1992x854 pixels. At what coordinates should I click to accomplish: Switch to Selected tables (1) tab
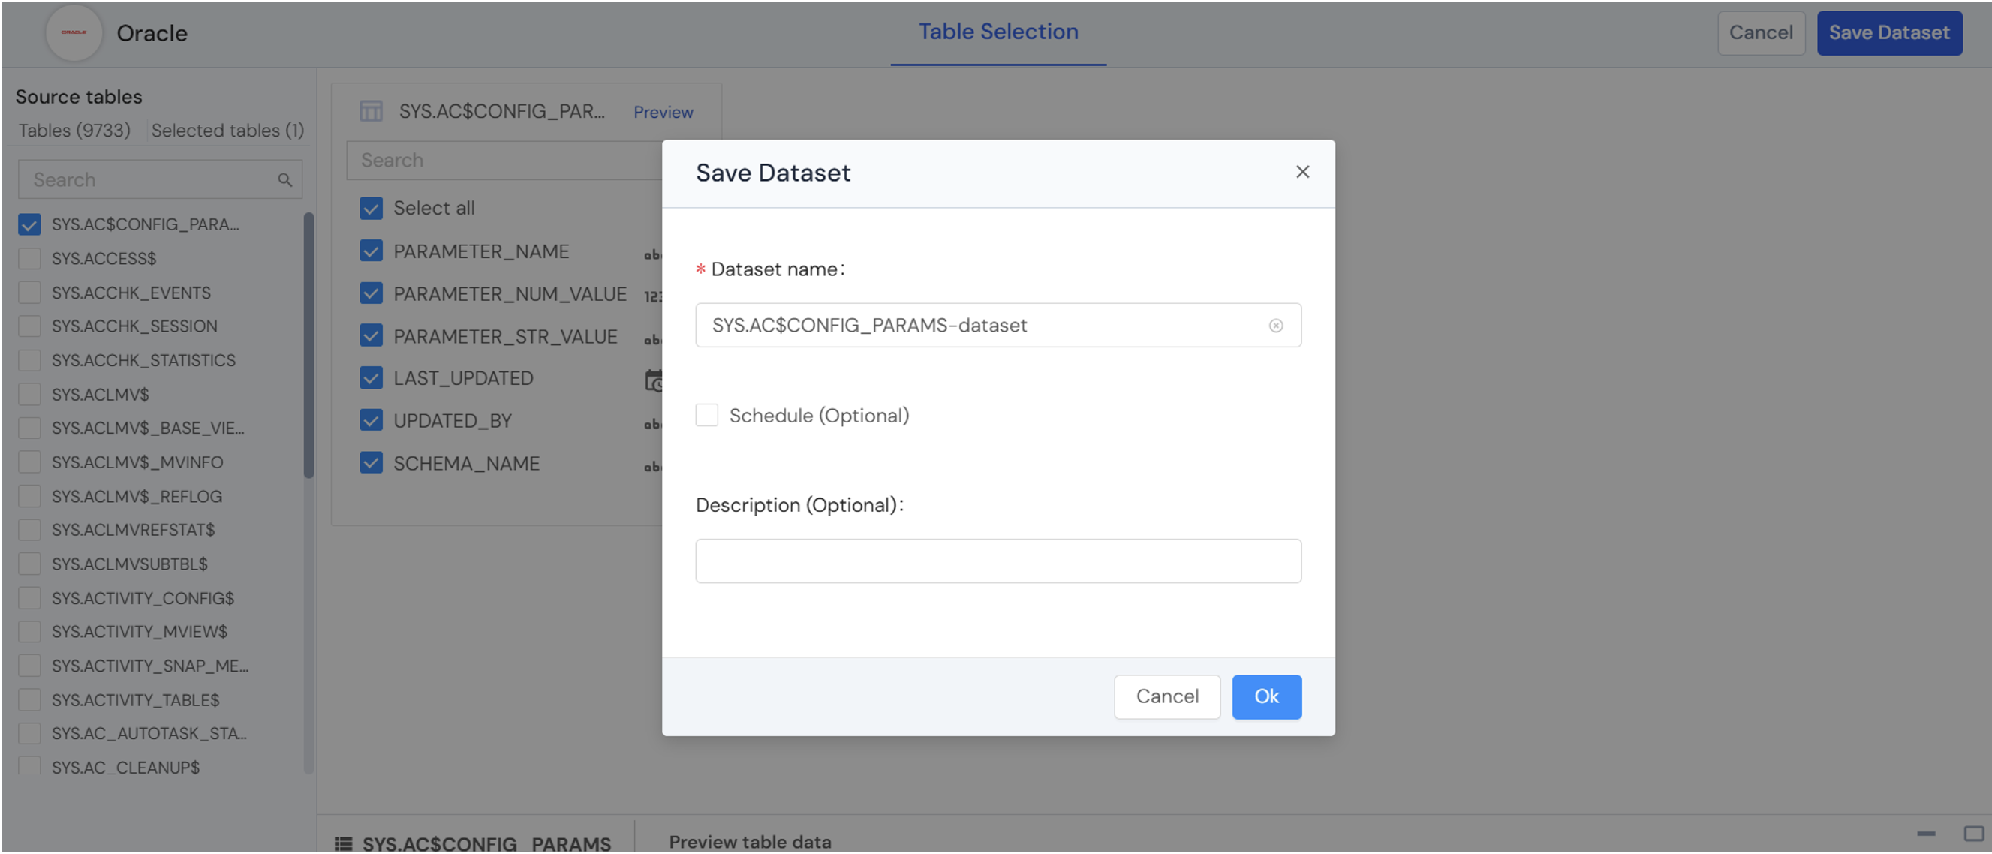tap(227, 130)
